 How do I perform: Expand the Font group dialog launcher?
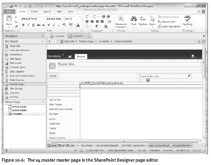coord(81,31)
